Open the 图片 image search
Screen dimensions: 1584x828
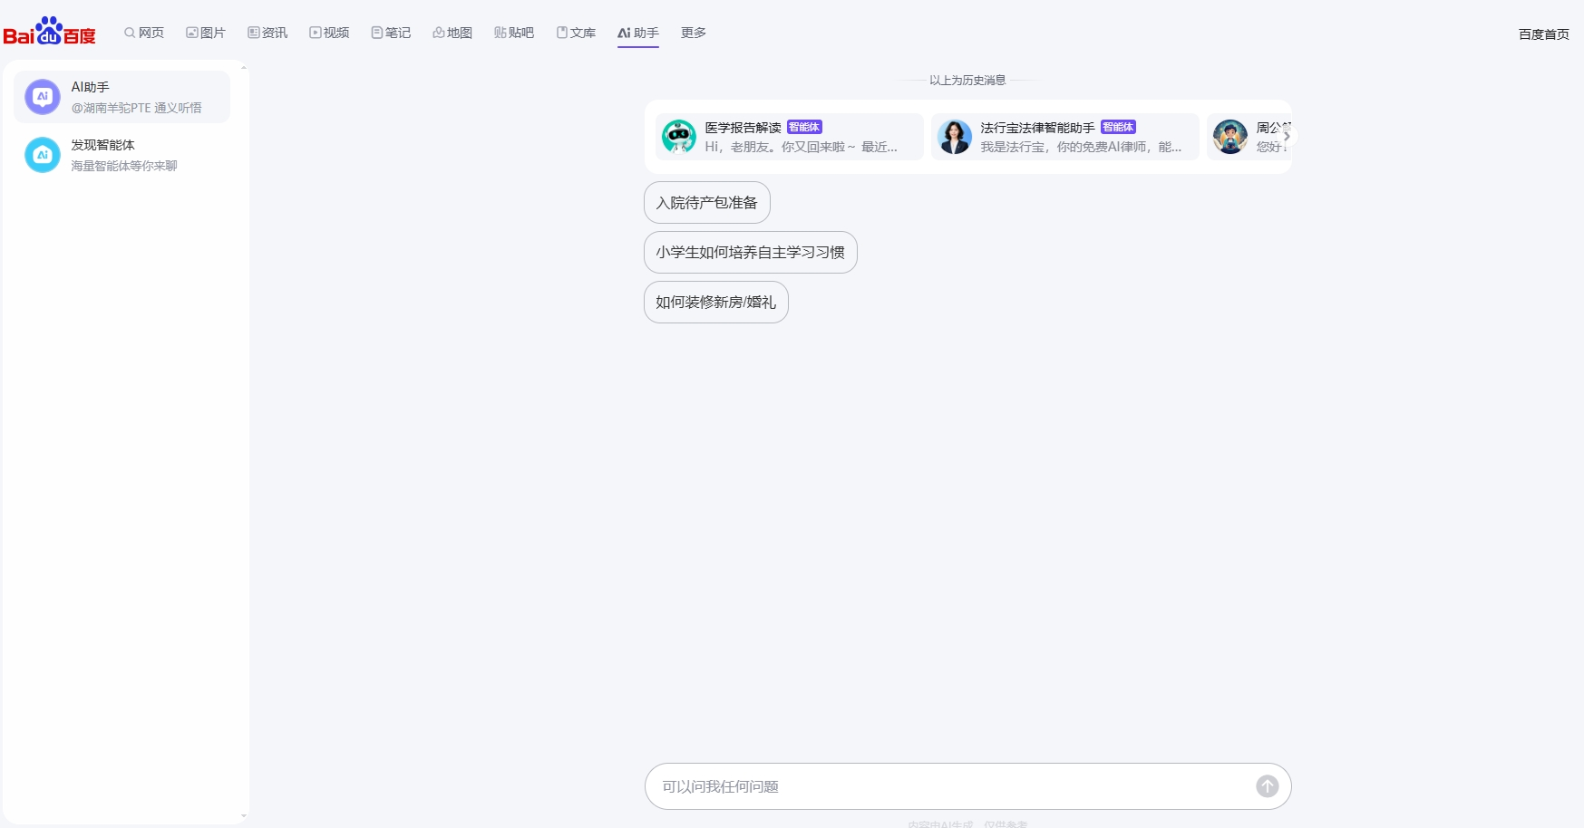pyautogui.click(x=206, y=32)
